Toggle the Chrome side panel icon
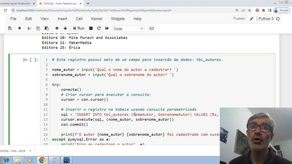Image resolution: width=292 pixels, height=164 pixels. point(270,10)
